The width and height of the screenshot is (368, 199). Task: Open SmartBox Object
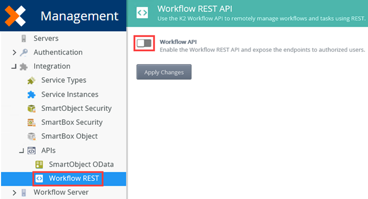pos(70,136)
